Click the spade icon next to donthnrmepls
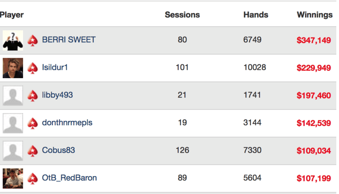 coord(33,123)
